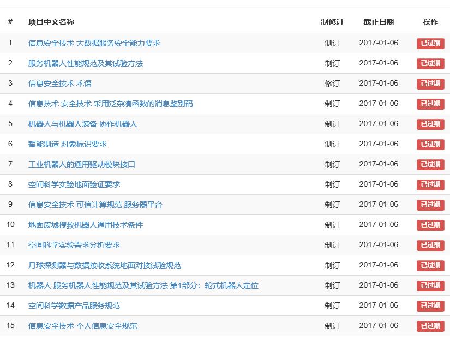Open 信息安全技术 个人信息安全规范 link
This screenshot has height=340, width=450.
pyautogui.click(x=82, y=326)
